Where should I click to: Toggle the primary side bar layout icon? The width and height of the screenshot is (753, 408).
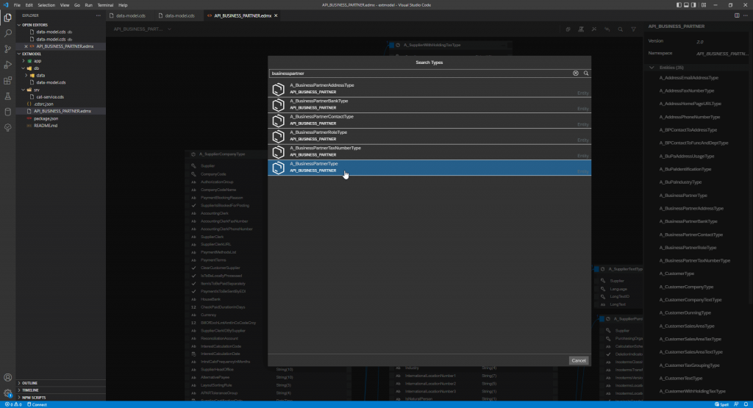click(679, 5)
